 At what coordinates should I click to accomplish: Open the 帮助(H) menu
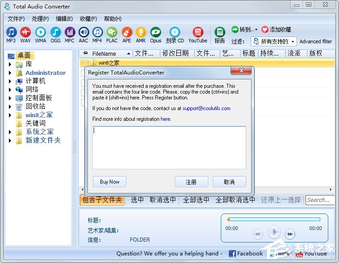tap(113, 19)
